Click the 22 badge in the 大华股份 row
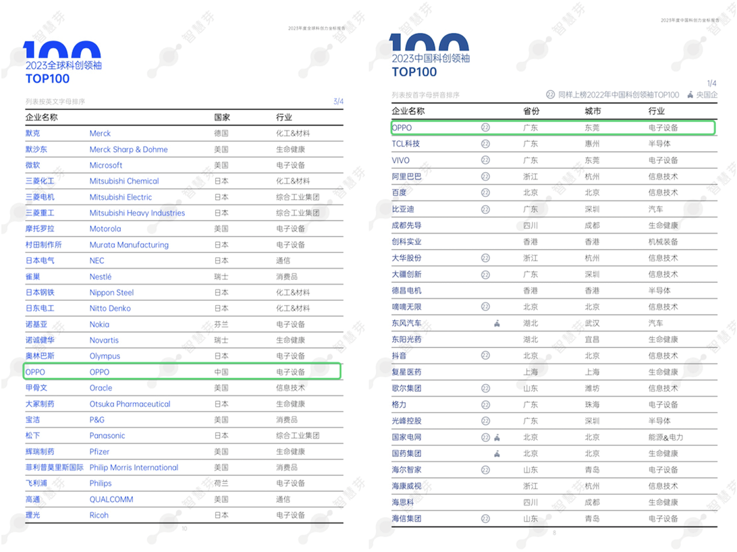 coord(485,258)
